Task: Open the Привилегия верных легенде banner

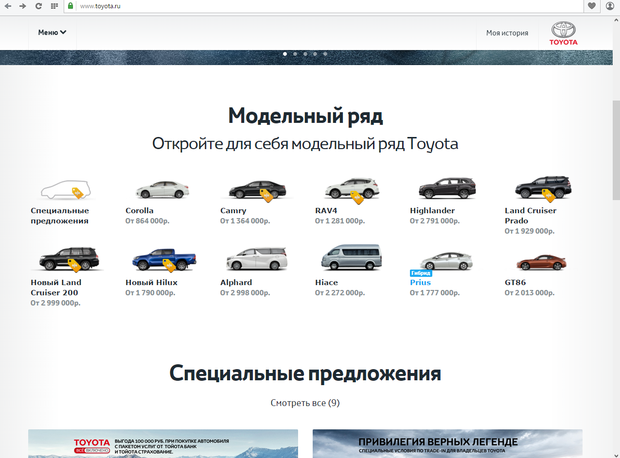Action: [447, 443]
